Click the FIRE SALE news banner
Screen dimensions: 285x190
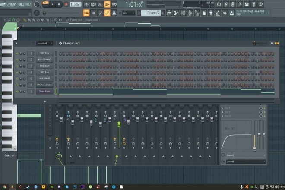pos(252,13)
